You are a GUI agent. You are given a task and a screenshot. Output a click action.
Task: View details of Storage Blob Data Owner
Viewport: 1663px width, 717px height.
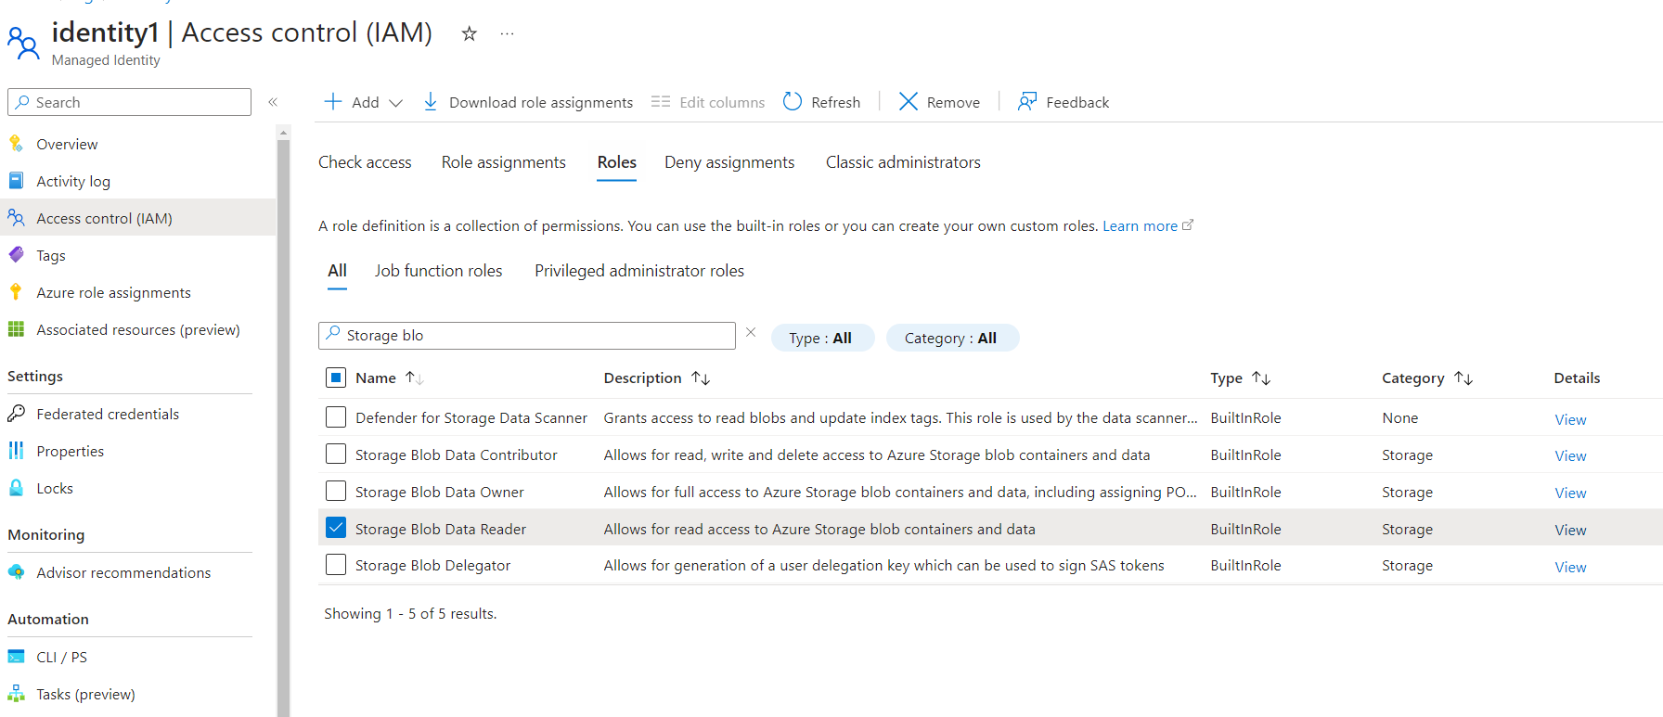[1570, 493]
